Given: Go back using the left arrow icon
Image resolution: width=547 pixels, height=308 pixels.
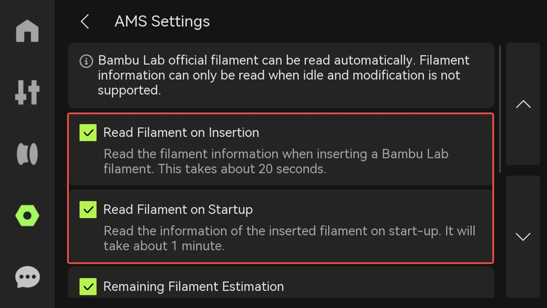Looking at the screenshot, I should (85, 21).
